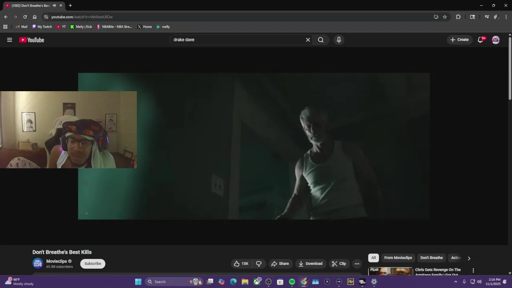Open the Movieclips channel avatar
512x288 pixels.
pos(38,263)
